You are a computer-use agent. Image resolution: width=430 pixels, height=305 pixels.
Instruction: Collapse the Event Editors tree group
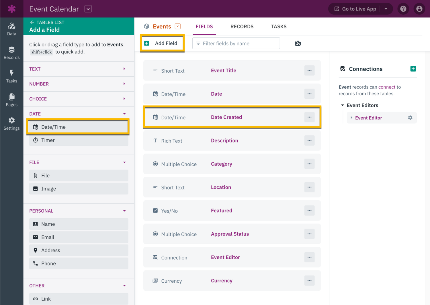pyautogui.click(x=342, y=105)
